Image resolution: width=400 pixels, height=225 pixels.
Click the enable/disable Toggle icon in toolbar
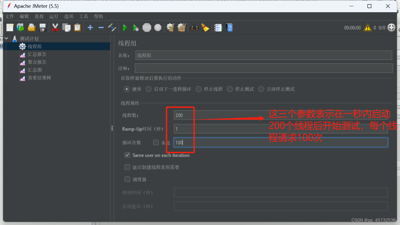tap(112, 27)
